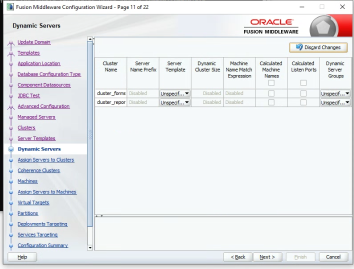This screenshot has height=269, width=354.
Task: Click the wizard icon in the title bar
Action: 10,7
